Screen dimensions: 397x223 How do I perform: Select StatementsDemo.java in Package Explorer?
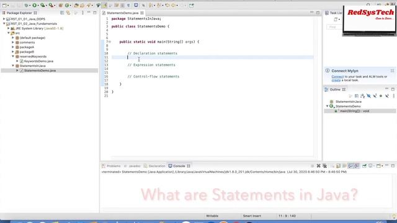coord(40,71)
